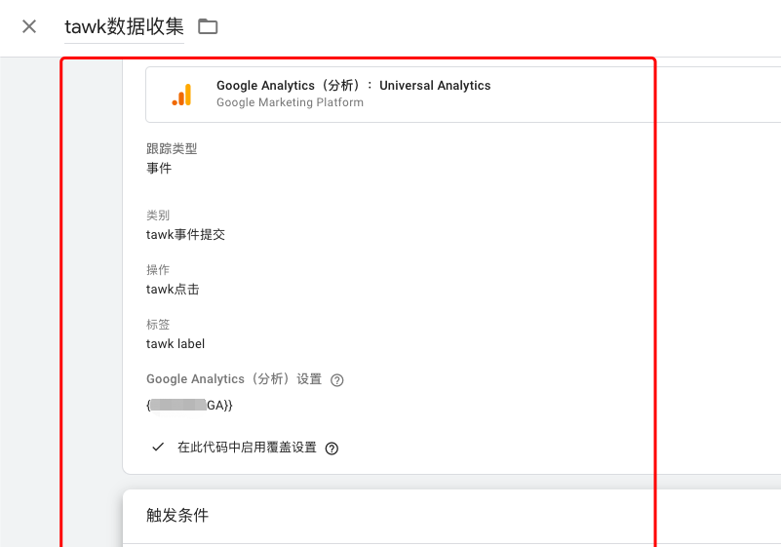Click the orange Google Analytics logo icon
Viewport: 781px width, 547px height.
tap(181, 95)
